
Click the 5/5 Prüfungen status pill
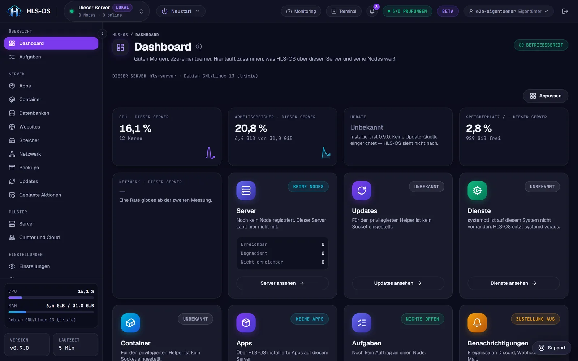(407, 11)
